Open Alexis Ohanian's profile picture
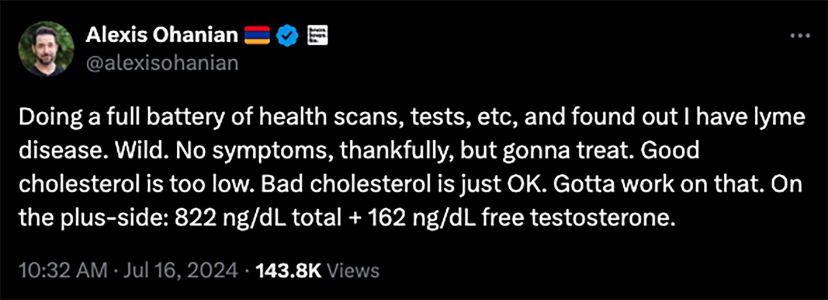Viewport: 828px width, 300px height. 46,48
